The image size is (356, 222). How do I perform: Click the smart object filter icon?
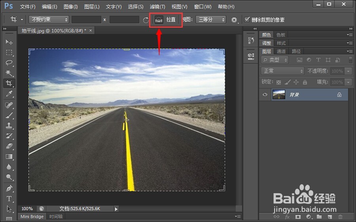(x=338, y=60)
